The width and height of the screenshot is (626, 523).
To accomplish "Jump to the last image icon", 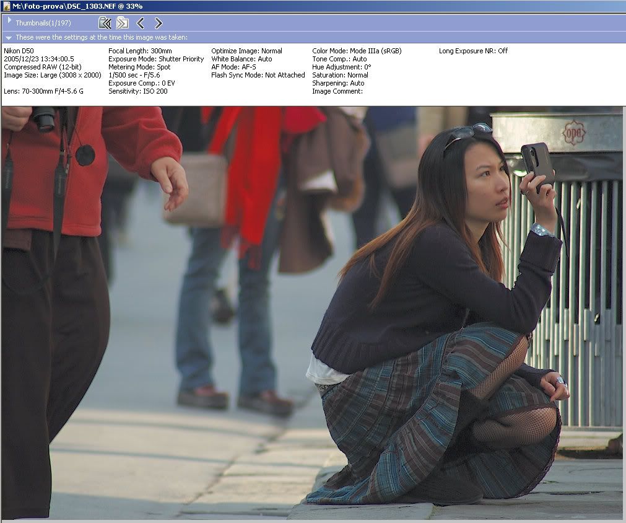I will pyautogui.click(x=122, y=23).
